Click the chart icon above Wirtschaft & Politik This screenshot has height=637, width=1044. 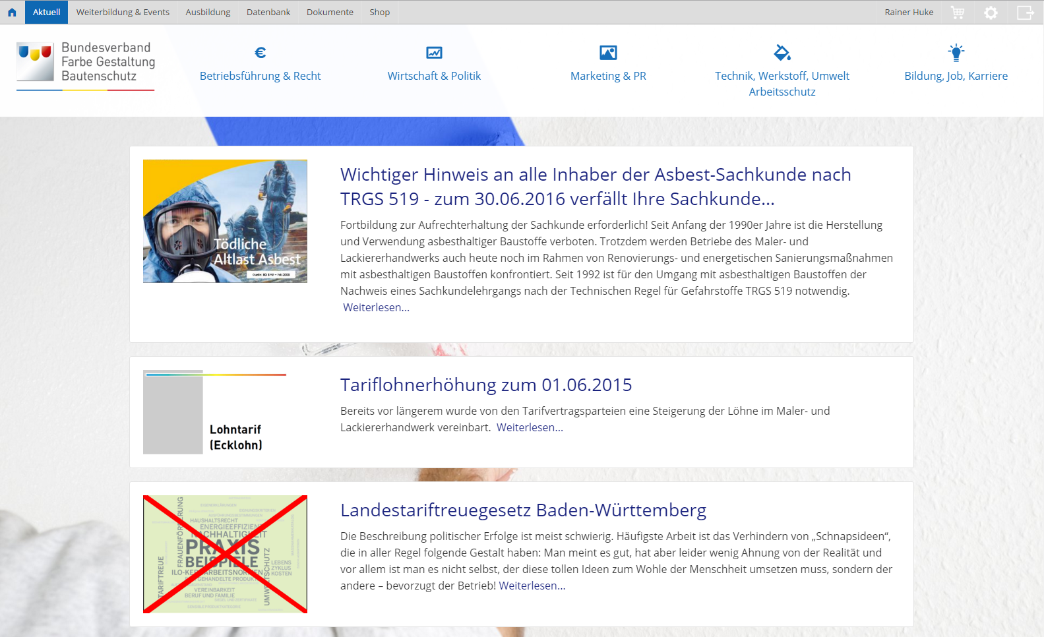point(434,53)
